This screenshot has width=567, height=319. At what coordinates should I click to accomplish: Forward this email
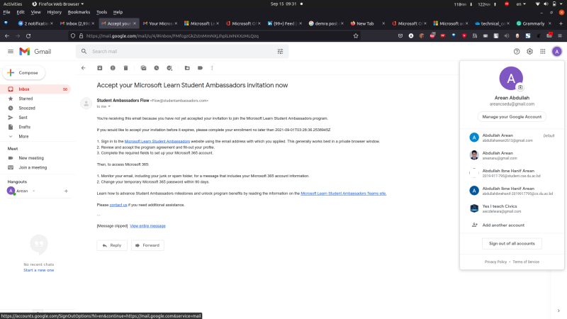[x=147, y=245]
